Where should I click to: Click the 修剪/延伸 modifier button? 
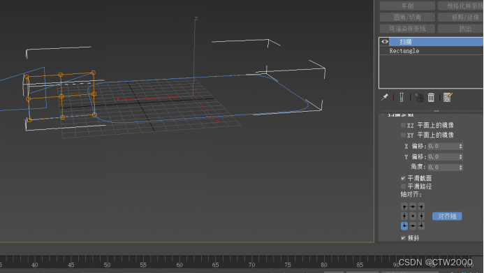(460, 17)
